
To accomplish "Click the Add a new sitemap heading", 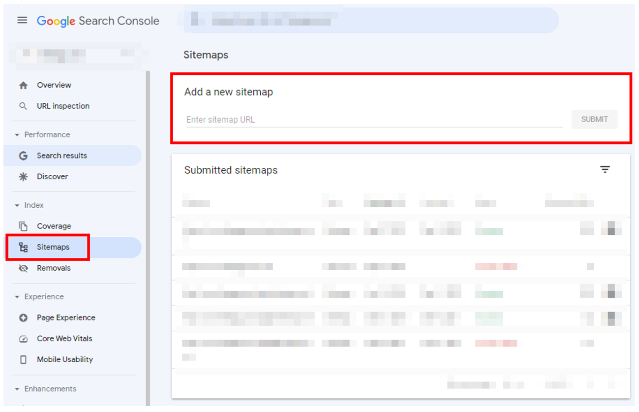I will click(x=228, y=92).
